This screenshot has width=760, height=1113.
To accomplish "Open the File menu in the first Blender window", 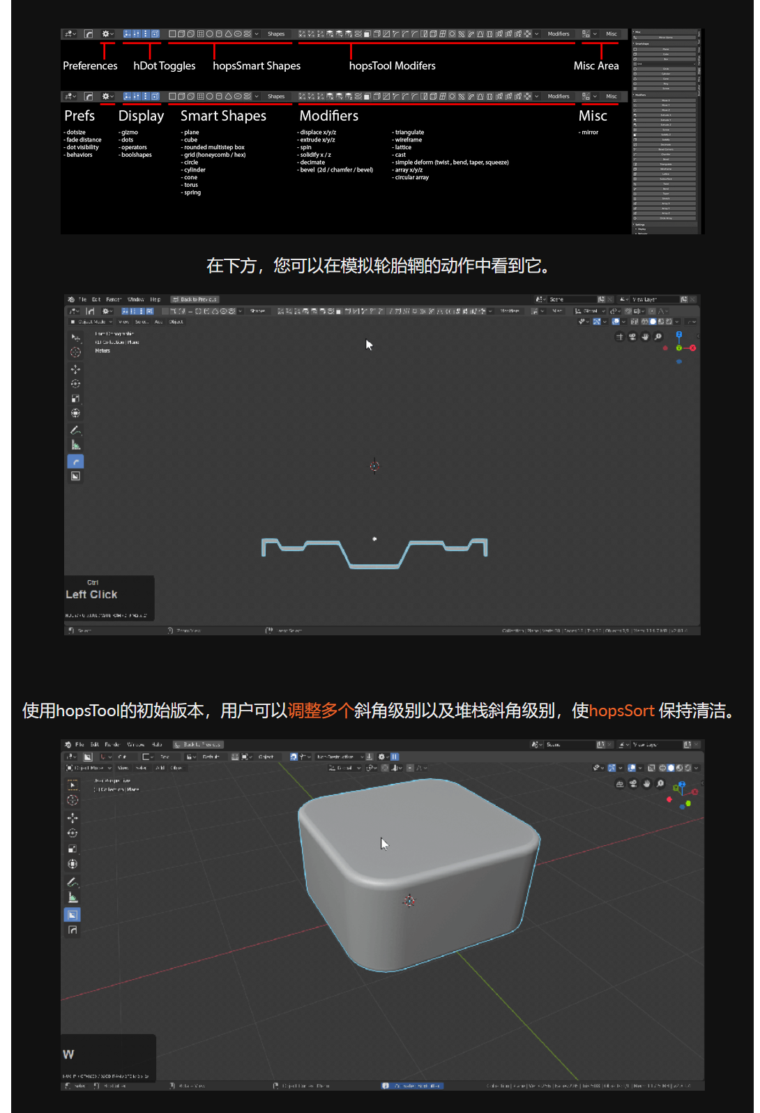I will coord(83,299).
